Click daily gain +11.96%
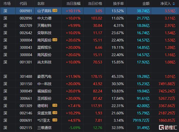The image size is (179, 132). click(73, 76)
